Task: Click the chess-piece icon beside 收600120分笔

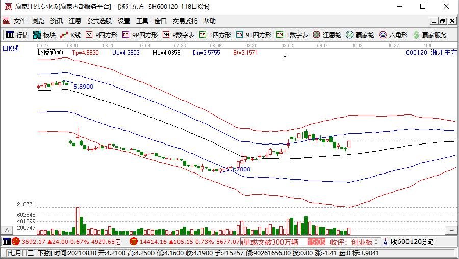Action: [x=385, y=242]
